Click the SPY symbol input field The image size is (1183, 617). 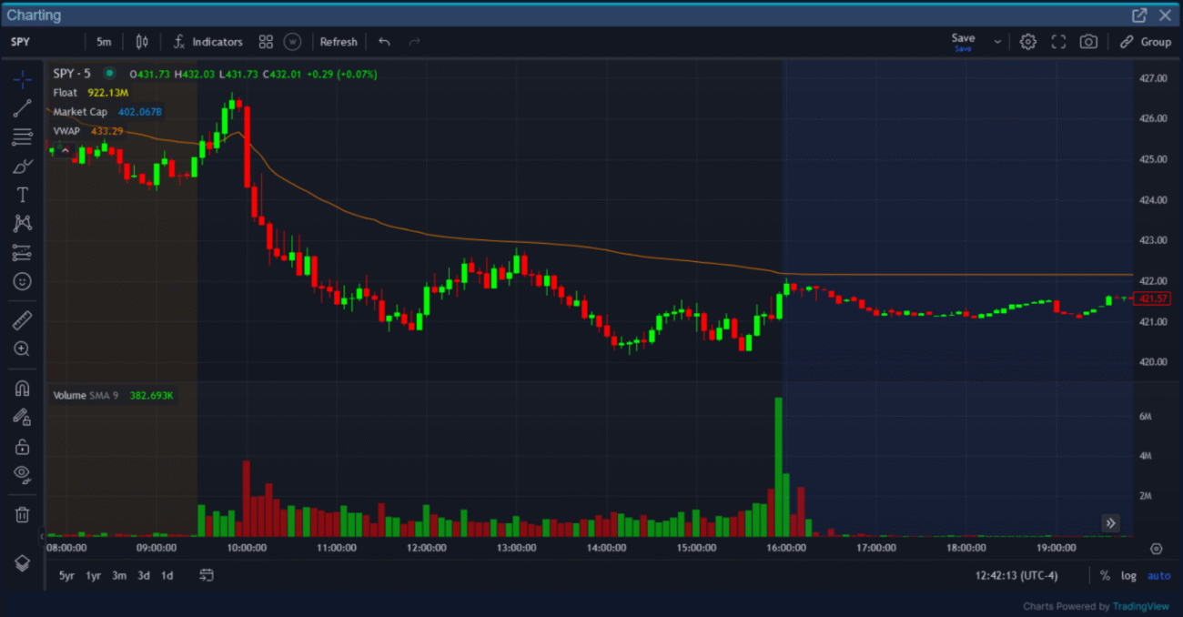(41, 42)
